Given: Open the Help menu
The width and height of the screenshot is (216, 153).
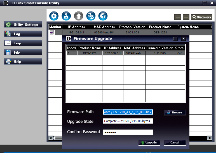Looking at the screenshot, I should (x=23, y=62).
